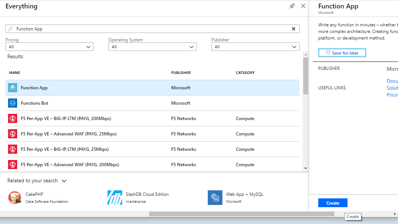Click F5 icon for Advanced WAF 25Mbps

pos(13,134)
